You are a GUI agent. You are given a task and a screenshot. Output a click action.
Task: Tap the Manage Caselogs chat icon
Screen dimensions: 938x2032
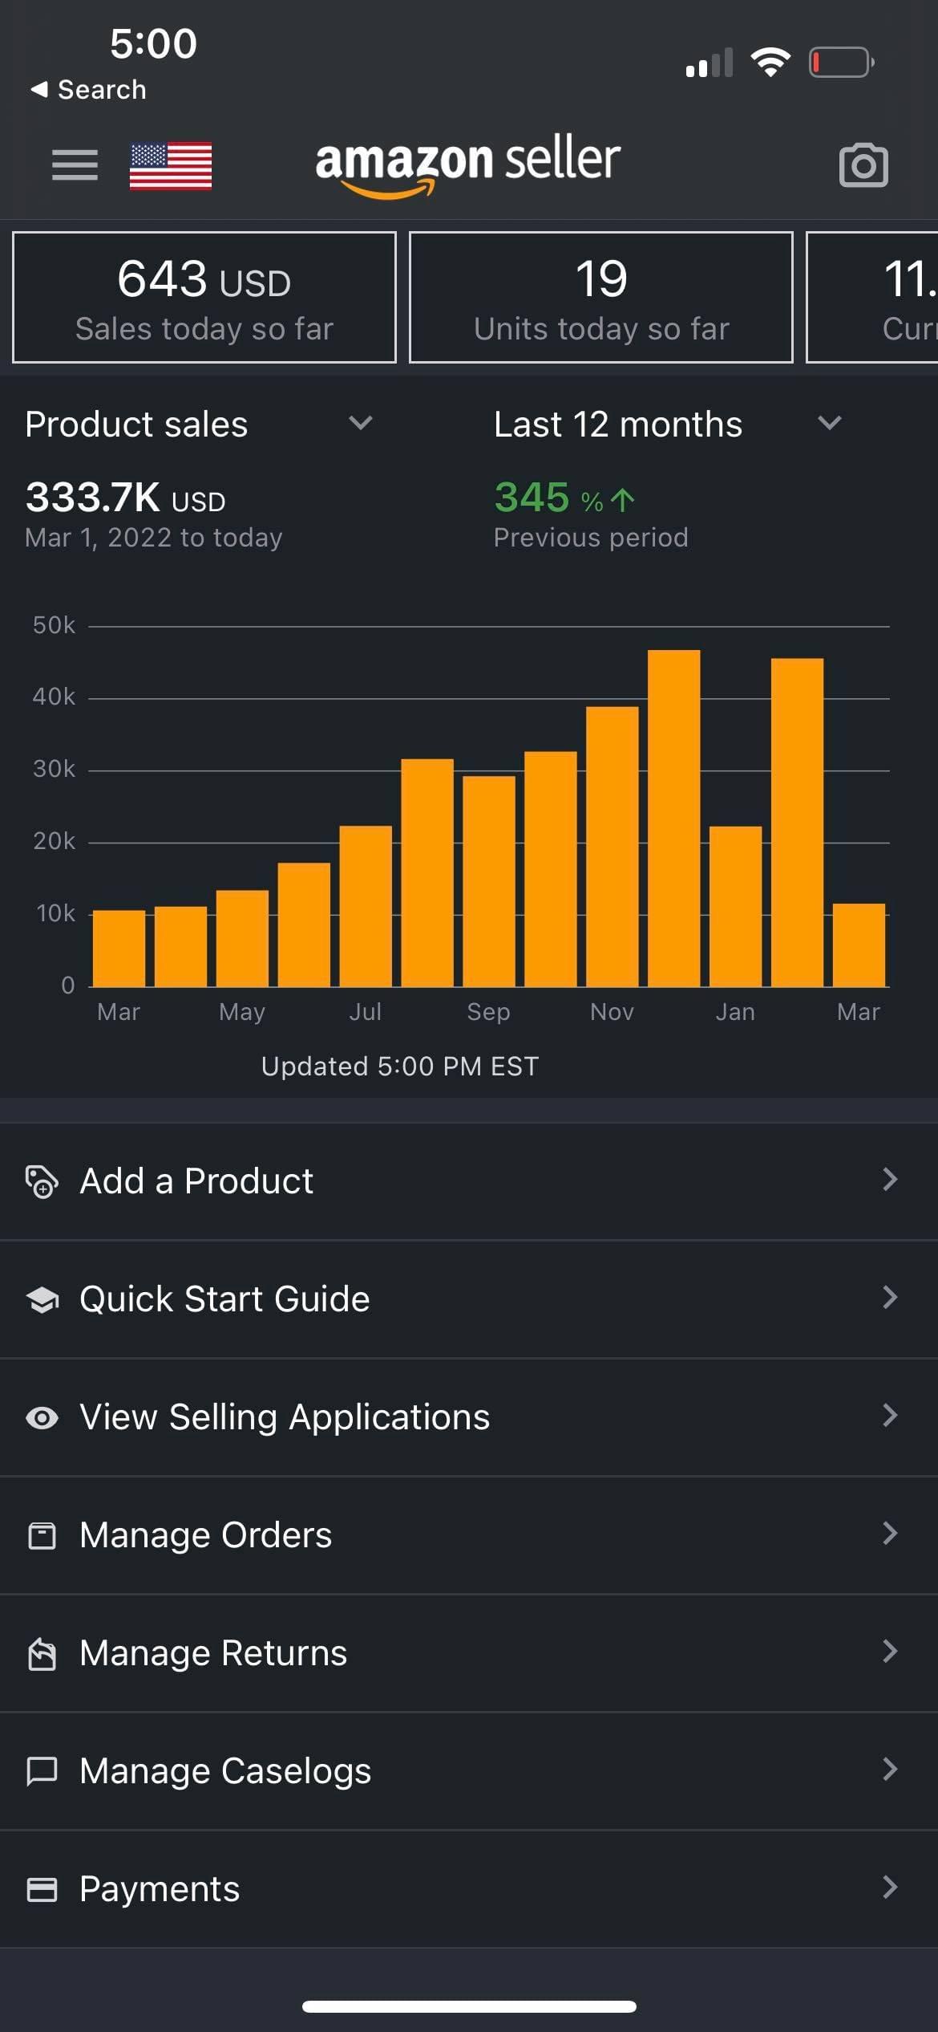point(42,1770)
